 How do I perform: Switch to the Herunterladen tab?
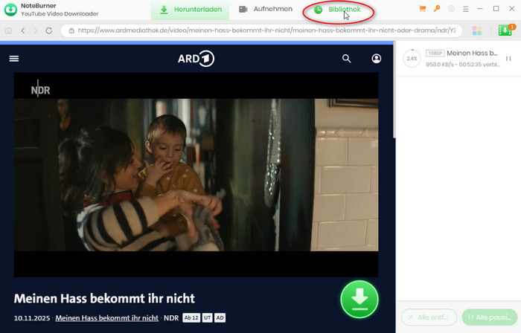point(191,10)
